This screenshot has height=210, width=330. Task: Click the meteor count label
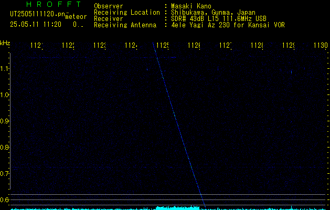(76, 17)
